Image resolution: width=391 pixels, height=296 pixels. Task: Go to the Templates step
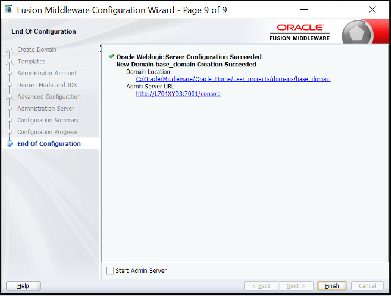click(31, 61)
